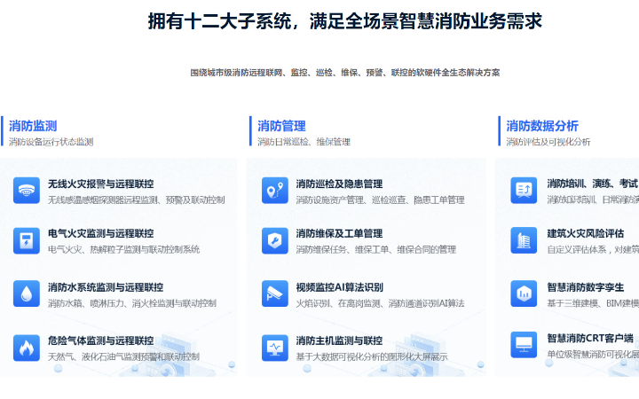Click the 智慧消防CRT客户端 icon

pyautogui.click(x=524, y=344)
